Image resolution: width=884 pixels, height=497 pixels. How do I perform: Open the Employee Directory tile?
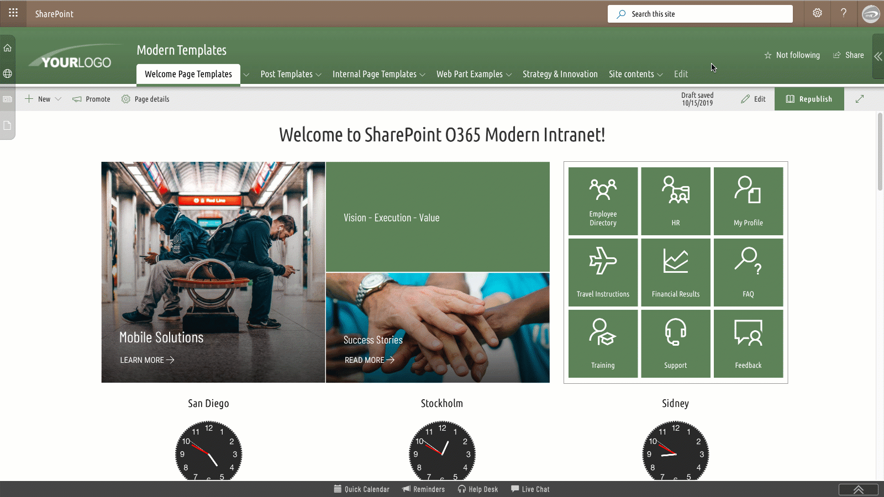click(x=602, y=200)
